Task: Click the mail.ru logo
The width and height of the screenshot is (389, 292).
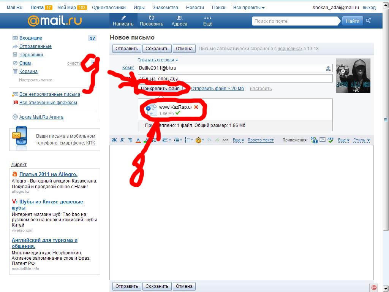Action: 55,21
